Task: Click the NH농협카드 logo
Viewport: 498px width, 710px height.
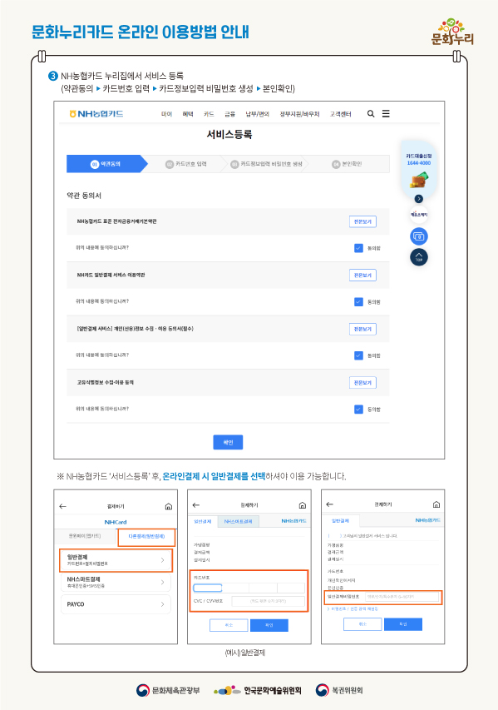Action: click(x=96, y=114)
